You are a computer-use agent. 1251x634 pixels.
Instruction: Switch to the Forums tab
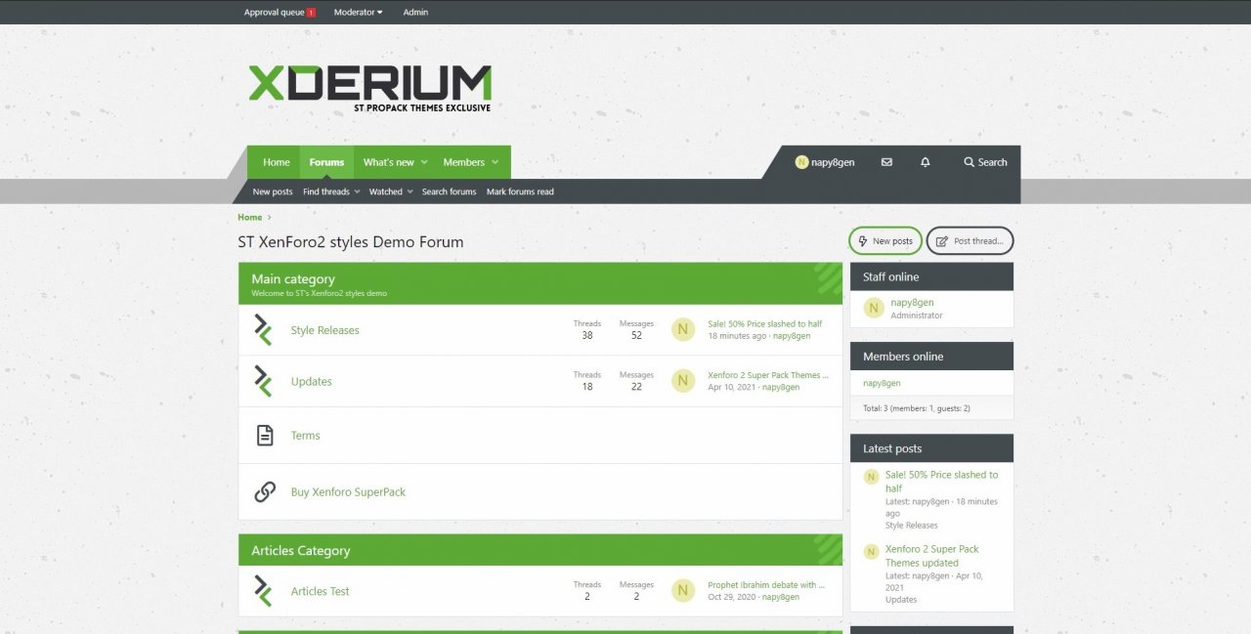(x=326, y=162)
